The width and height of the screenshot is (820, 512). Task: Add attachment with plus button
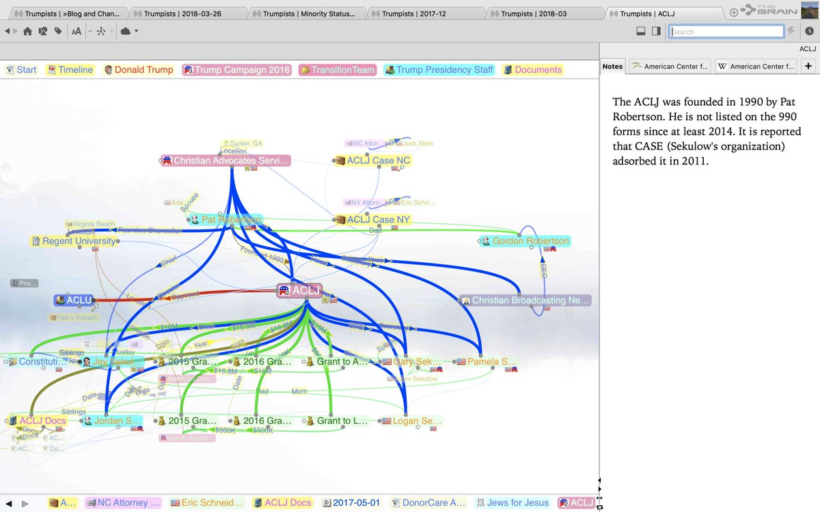(808, 66)
